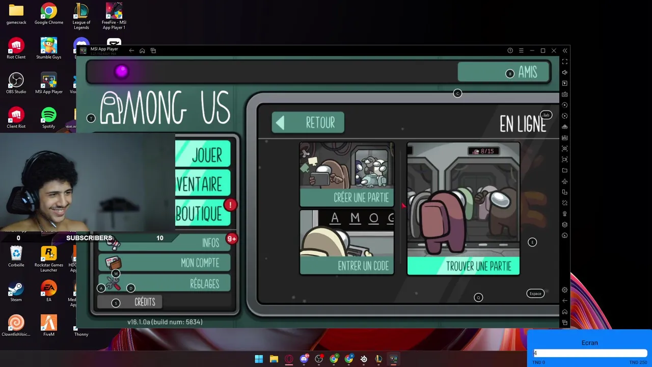Click the APK install sidebar icon
Image resolution: width=652 pixels, height=367 pixels.
point(565,138)
